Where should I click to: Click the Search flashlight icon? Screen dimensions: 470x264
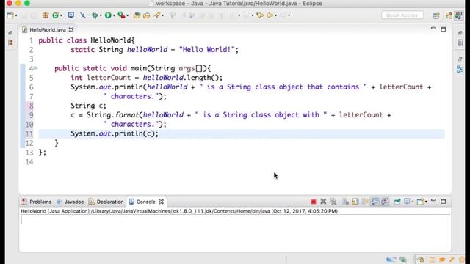tap(156, 15)
